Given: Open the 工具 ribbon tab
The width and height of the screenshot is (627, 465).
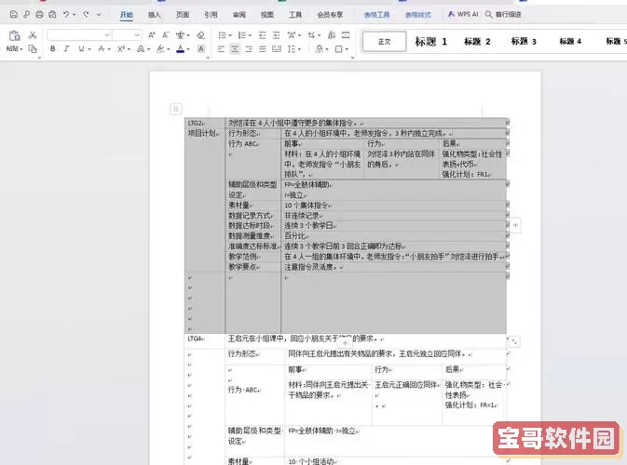Looking at the screenshot, I should [295, 15].
